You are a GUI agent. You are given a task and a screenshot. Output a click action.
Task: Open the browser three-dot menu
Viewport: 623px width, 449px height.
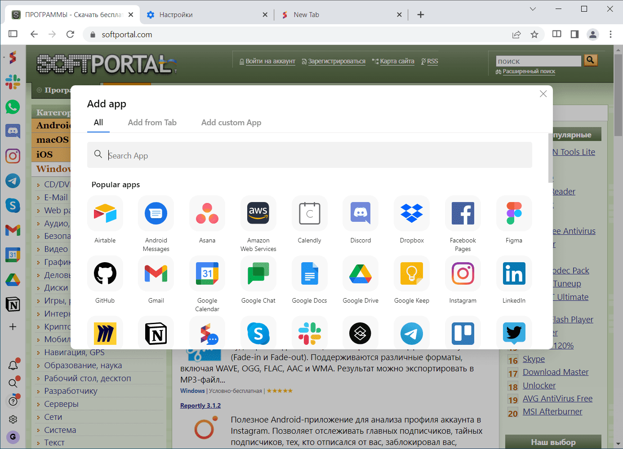(610, 34)
